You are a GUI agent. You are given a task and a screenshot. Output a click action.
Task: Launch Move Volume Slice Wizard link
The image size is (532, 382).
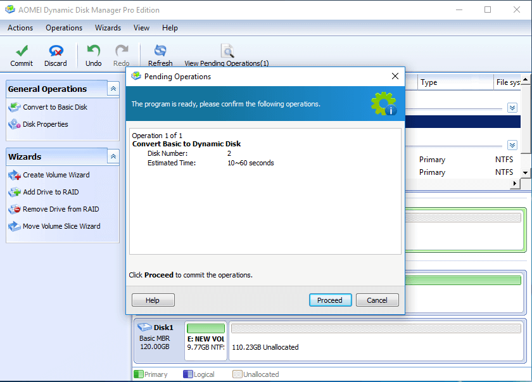tap(61, 226)
